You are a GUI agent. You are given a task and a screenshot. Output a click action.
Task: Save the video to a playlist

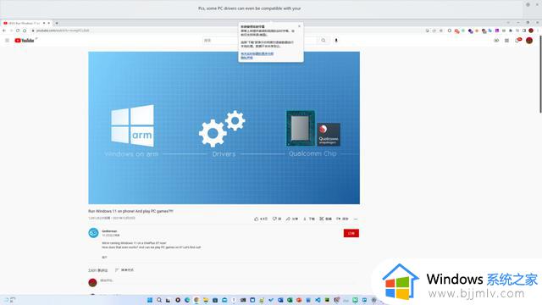[342, 219]
